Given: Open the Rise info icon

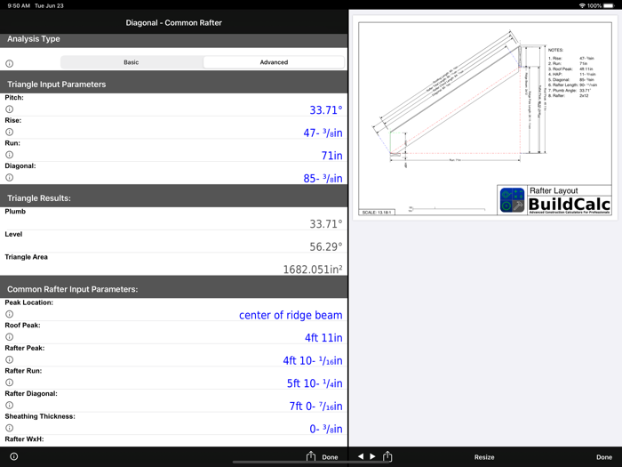Looking at the screenshot, I should (x=10, y=132).
